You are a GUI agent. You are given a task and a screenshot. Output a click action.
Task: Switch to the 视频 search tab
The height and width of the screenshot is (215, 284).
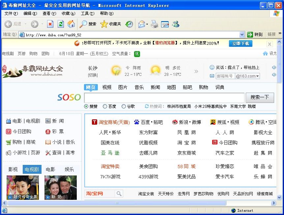click(107, 87)
